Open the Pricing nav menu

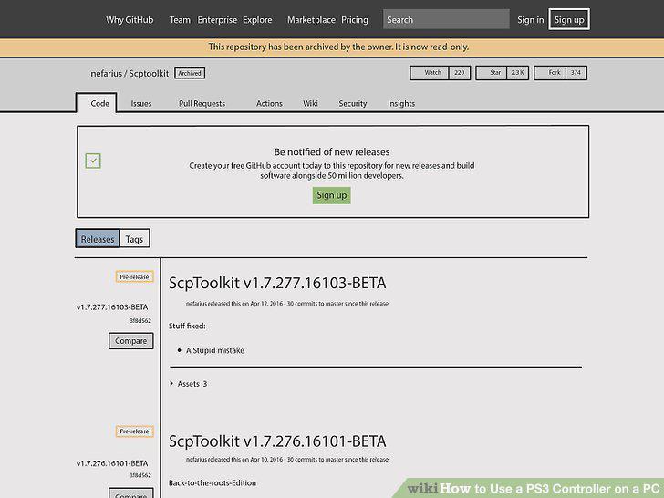[355, 20]
